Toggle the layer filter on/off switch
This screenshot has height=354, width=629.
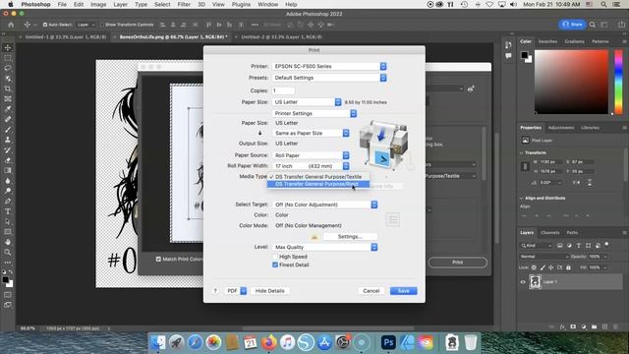pos(607,245)
